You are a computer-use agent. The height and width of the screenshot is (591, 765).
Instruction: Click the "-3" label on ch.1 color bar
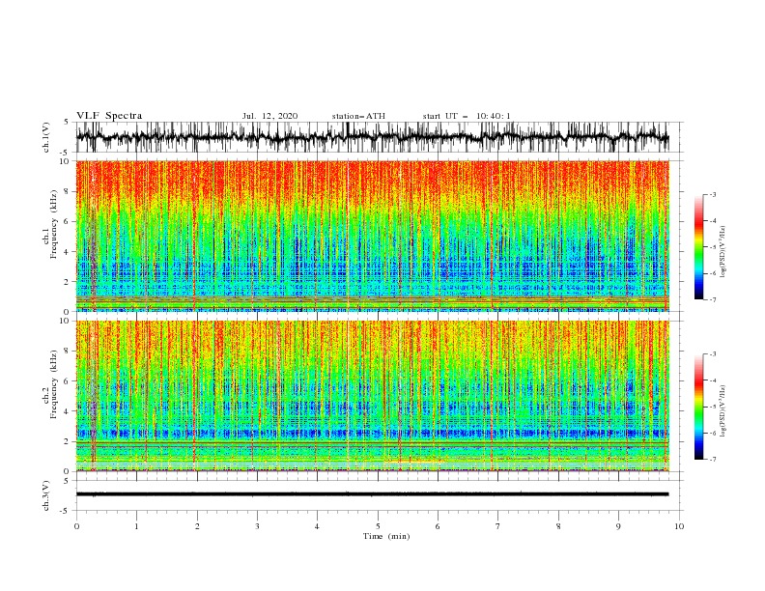713,194
